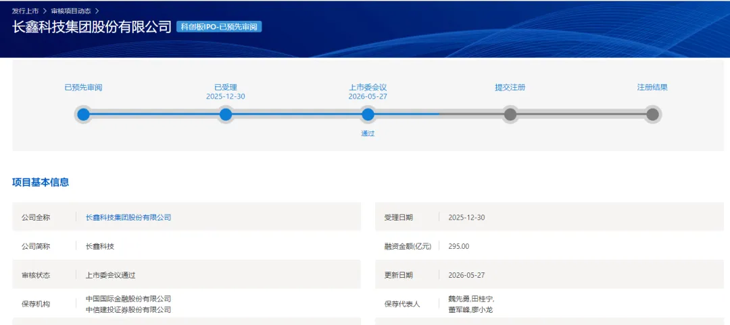
Task: Click the 项目基本信息 section heading
Action: pos(41,183)
